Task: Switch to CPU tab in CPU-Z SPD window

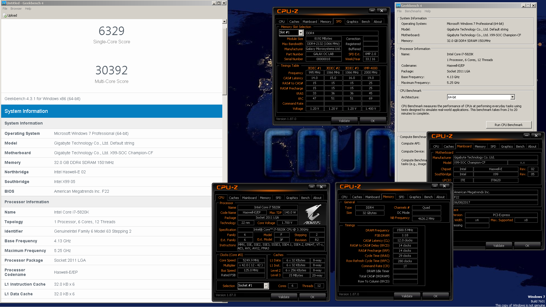Action: [x=282, y=22]
